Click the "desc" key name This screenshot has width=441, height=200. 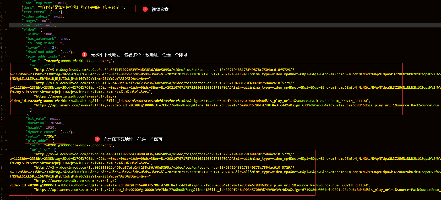click(x=28, y=8)
